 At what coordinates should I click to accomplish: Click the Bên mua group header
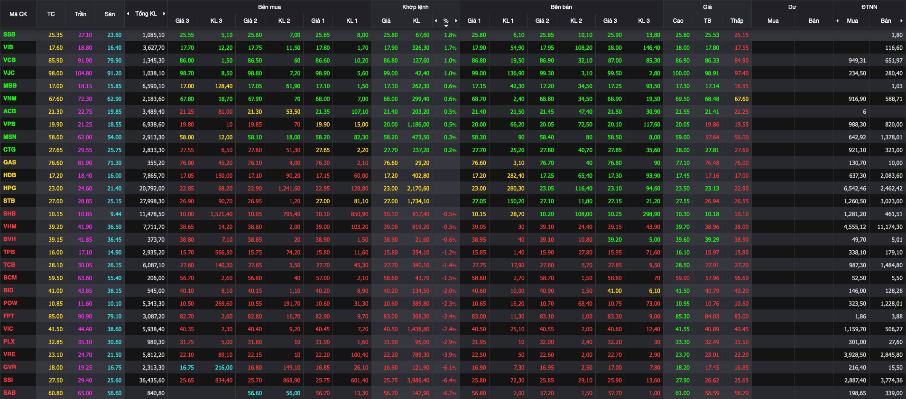tap(269, 7)
